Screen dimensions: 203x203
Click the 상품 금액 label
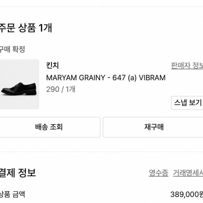point(12,194)
